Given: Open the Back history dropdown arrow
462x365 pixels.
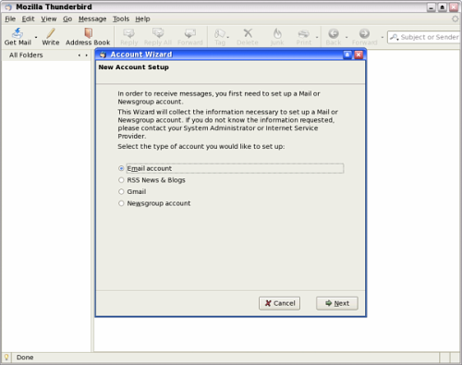Looking at the screenshot, I should tap(346, 37).
